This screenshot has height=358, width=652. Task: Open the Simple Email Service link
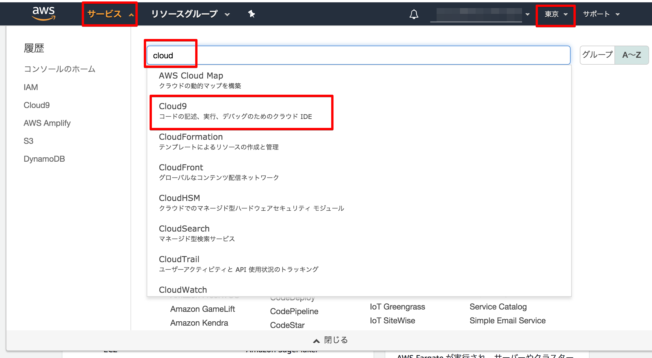(507, 321)
